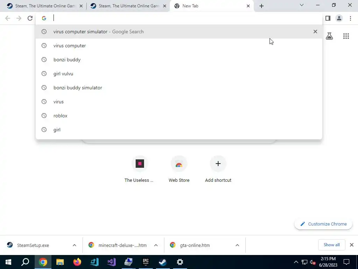The height and width of the screenshot is (269, 358).
Task: Click Chrome icon in the taskbar
Action: coord(43,262)
